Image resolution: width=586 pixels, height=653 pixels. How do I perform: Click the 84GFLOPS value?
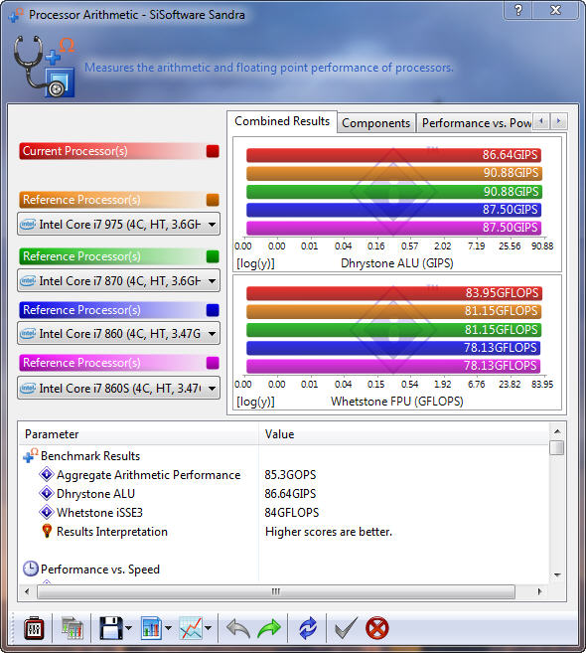point(291,513)
